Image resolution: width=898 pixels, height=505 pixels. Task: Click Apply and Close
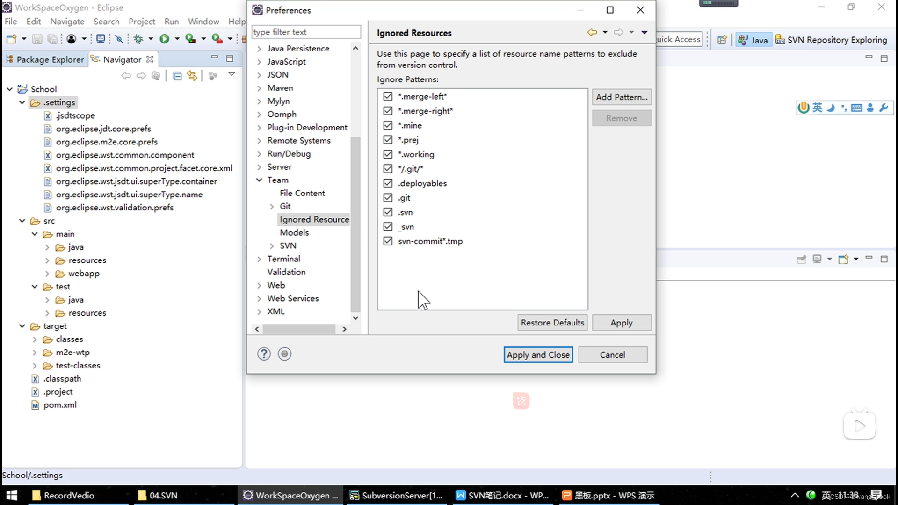pos(538,355)
